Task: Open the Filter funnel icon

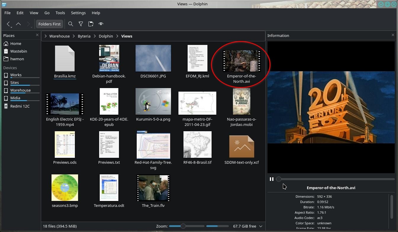Action: (80, 24)
